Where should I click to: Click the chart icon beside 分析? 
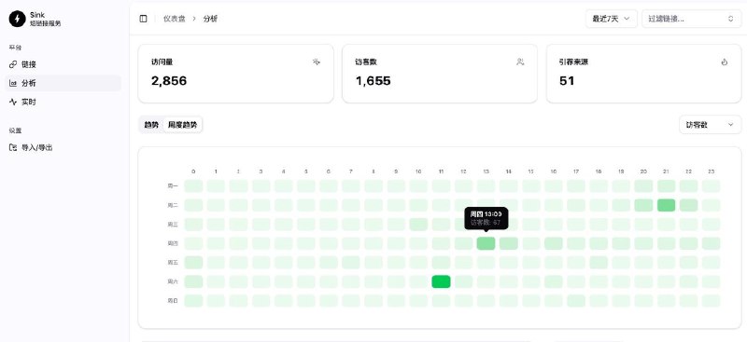coord(13,83)
